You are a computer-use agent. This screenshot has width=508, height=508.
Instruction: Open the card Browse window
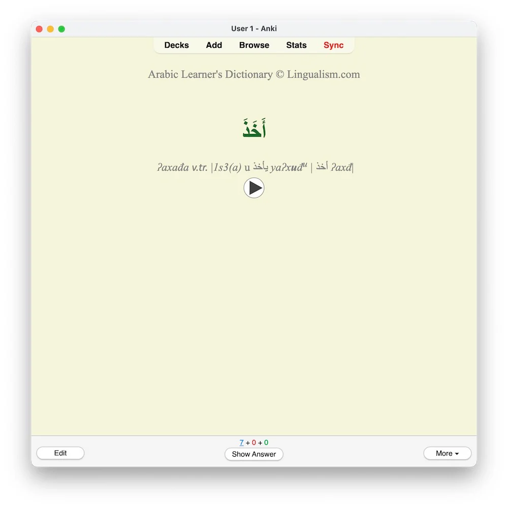(254, 45)
